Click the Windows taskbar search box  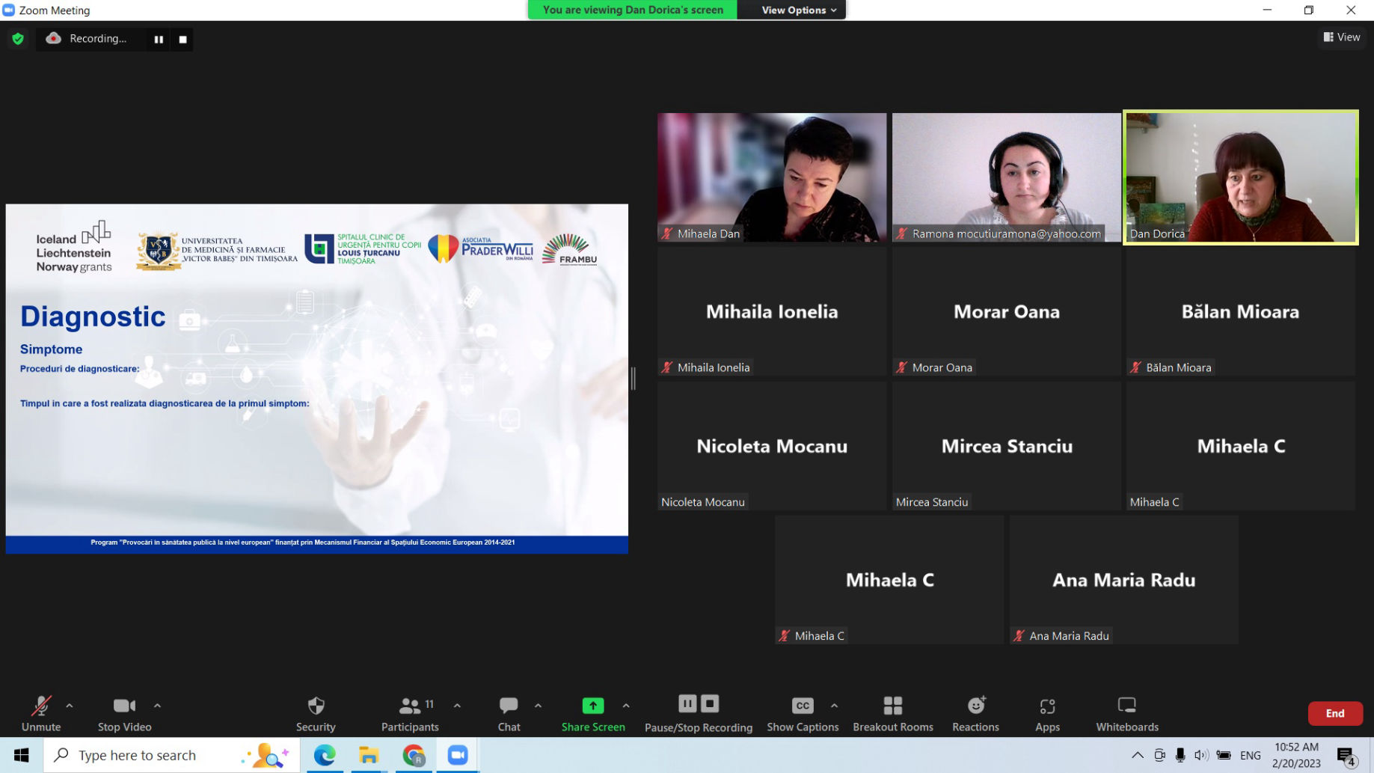click(172, 755)
